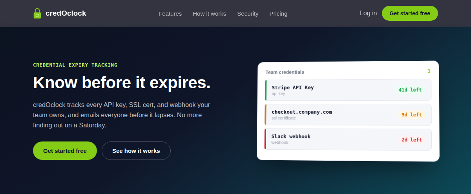The width and height of the screenshot is (471, 194).
Task: Click the credential count number 3
Action: pyautogui.click(x=429, y=71)
